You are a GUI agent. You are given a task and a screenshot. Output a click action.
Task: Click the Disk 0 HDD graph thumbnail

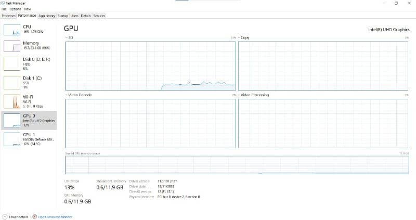(x=11, y=63)
